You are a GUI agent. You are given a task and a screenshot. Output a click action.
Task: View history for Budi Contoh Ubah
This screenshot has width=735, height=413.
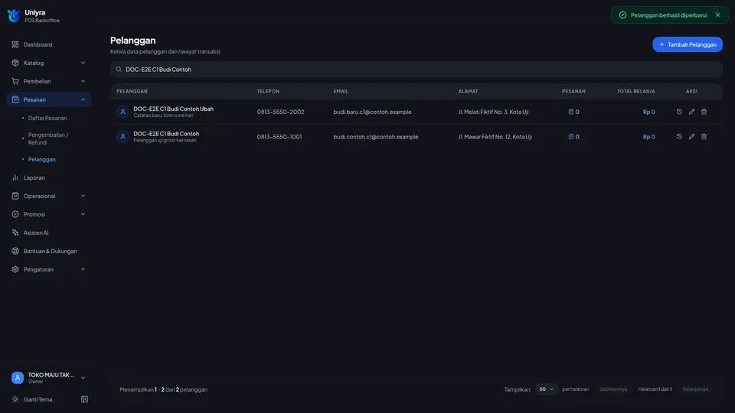[x=679, y=112]
